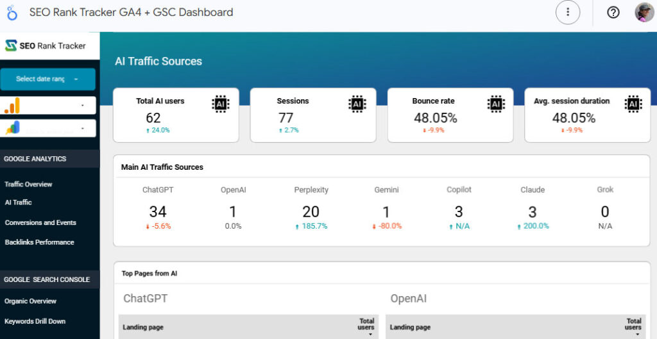Open the help question mark icon
The height and width of the screenshot is (339, 657).
[613, 13]
